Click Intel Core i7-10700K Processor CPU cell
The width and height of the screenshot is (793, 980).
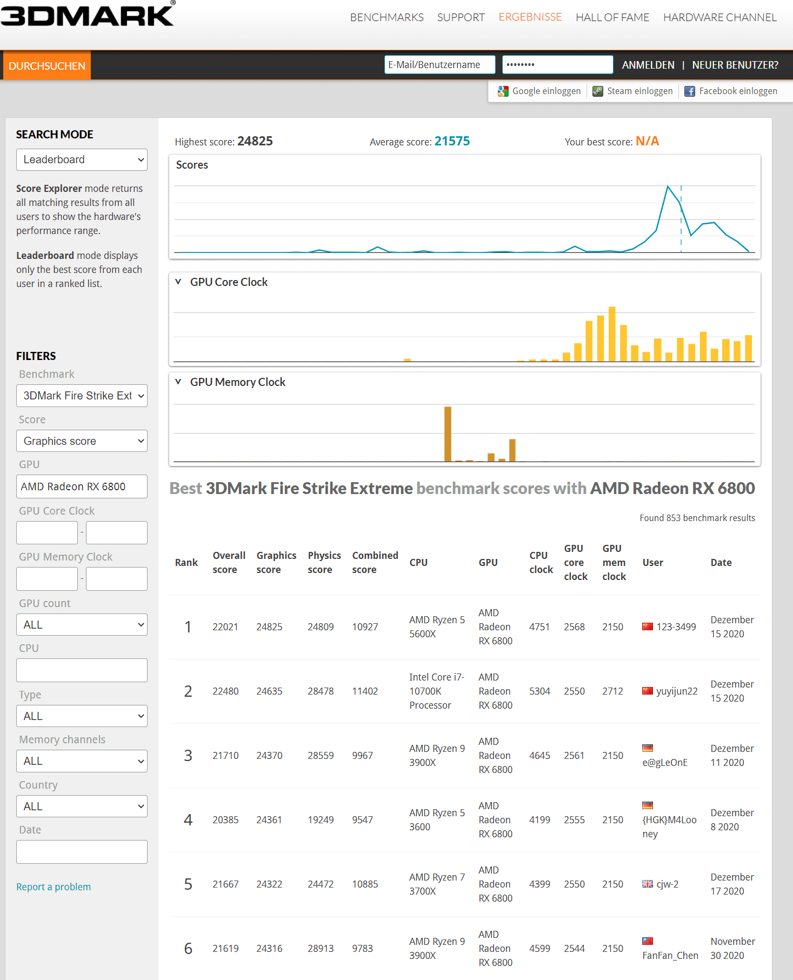[436, 691]
